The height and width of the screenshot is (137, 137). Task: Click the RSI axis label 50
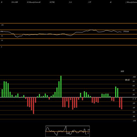tap(2, 36)
